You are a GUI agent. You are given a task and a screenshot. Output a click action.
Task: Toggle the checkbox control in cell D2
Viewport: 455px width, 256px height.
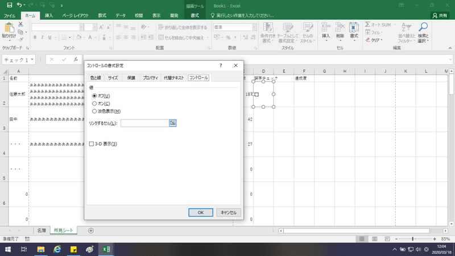(257, 94)
